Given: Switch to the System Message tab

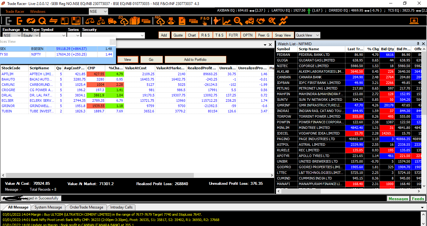Looking at the screenshot, I should (x=48, y=207).
